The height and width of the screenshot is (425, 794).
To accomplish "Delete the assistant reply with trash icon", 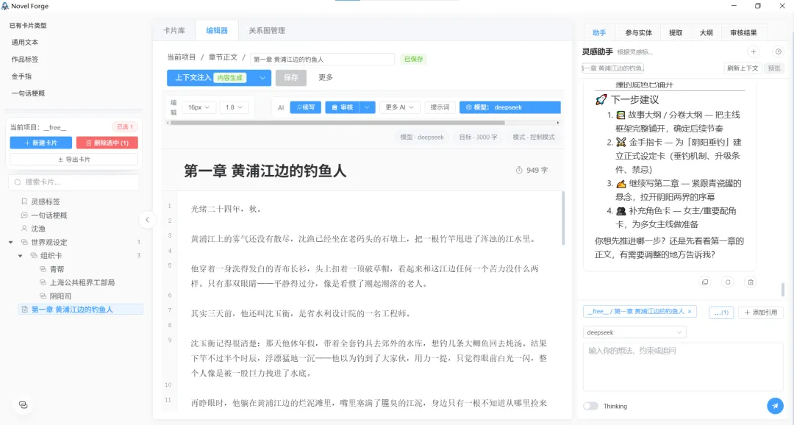I will pyautogui.click(x=751, y=282).
